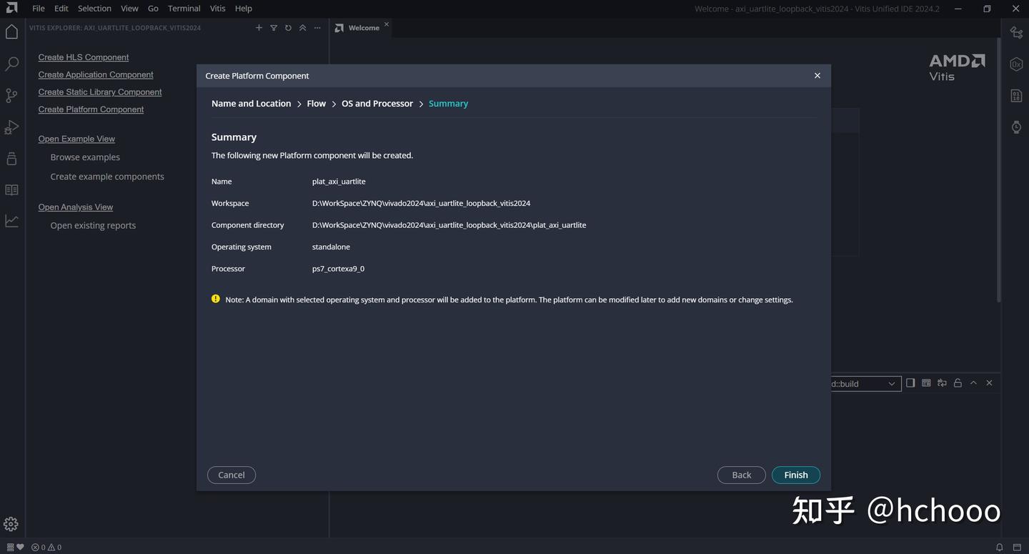Viewport: 1029px width, 554px height.
Task: Cancel the Create Platform Component dialog
Action: point(232,475)
